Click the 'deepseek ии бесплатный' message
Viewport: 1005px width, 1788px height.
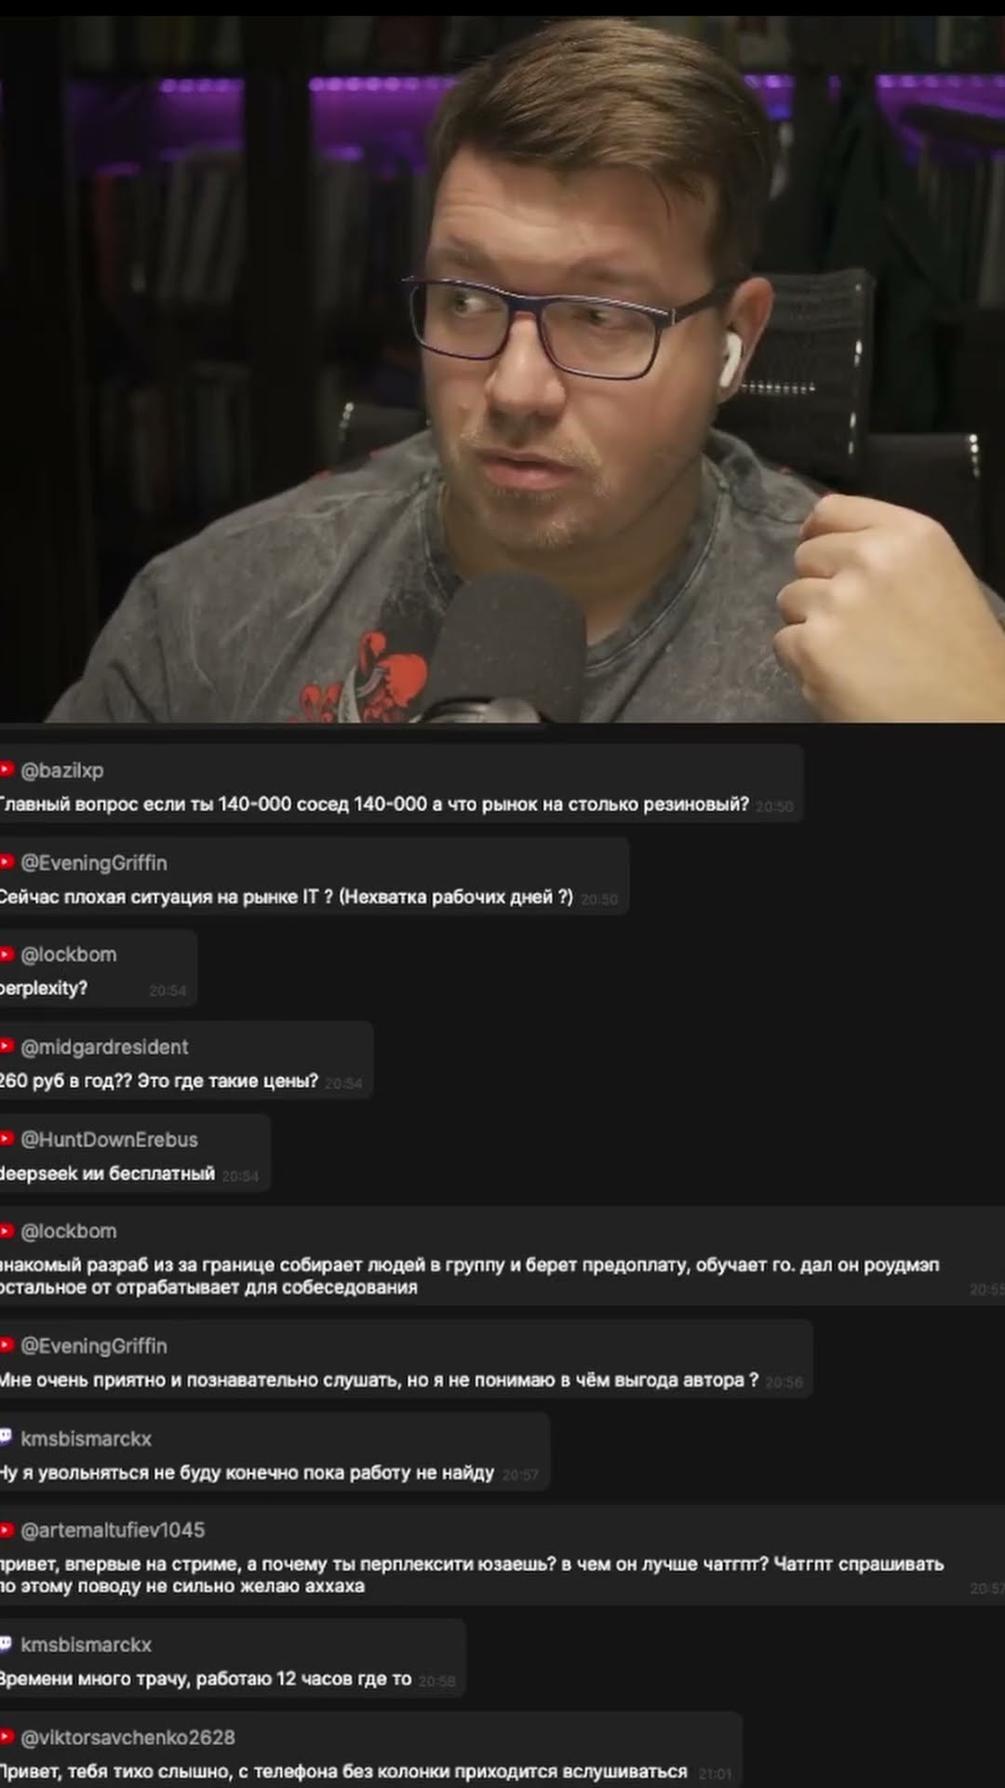[107, 1173]
